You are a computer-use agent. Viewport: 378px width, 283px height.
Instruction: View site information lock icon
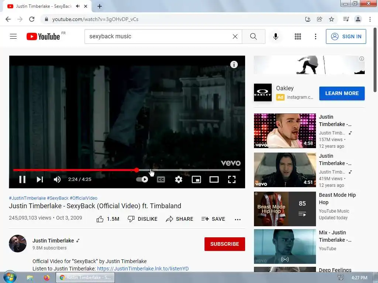tap(47, 19)
